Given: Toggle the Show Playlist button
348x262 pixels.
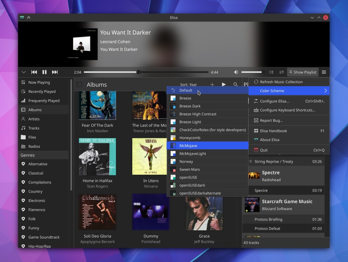Looking at the screenshot, I should (x=302, y=72).
